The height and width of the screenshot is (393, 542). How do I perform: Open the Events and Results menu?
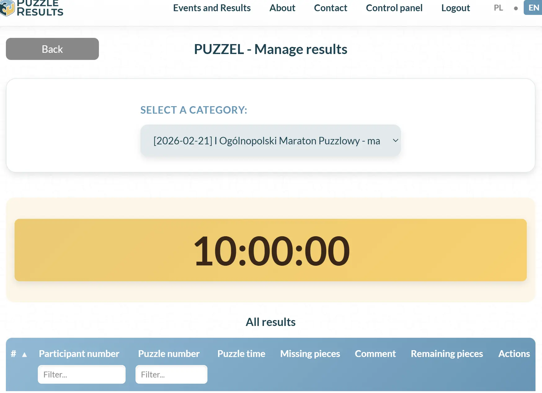(x=212, y=8)
